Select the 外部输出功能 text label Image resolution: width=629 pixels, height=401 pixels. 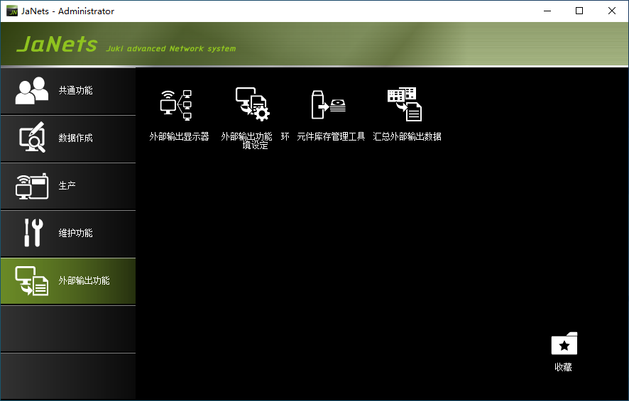coord(84,281)
